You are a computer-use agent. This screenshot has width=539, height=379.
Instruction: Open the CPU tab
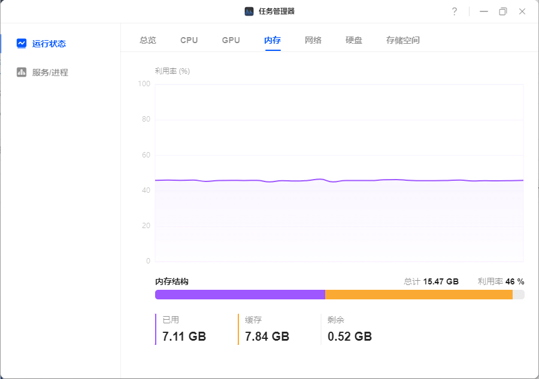(x=189, y=40)
